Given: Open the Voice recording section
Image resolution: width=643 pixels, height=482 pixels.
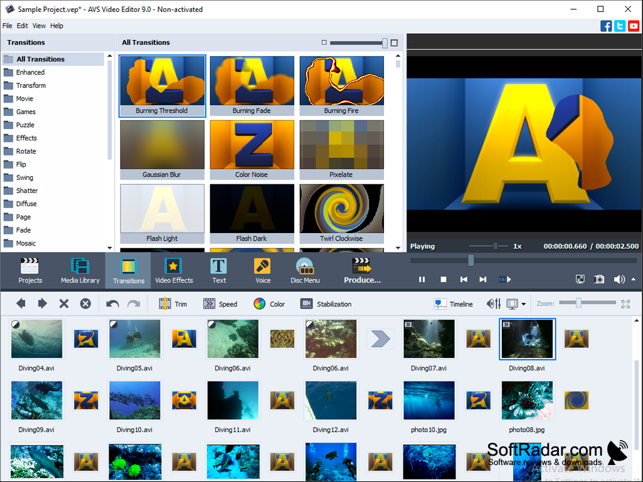Looking at the screenshot, I should [x=263, y=271].
